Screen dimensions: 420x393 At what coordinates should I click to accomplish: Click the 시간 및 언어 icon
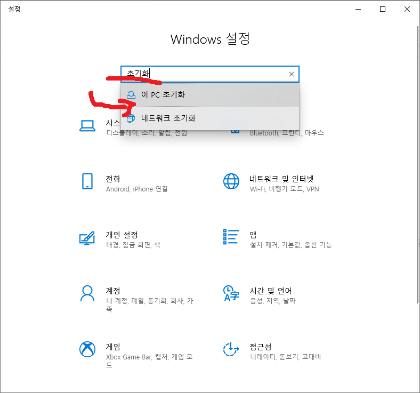231,294
